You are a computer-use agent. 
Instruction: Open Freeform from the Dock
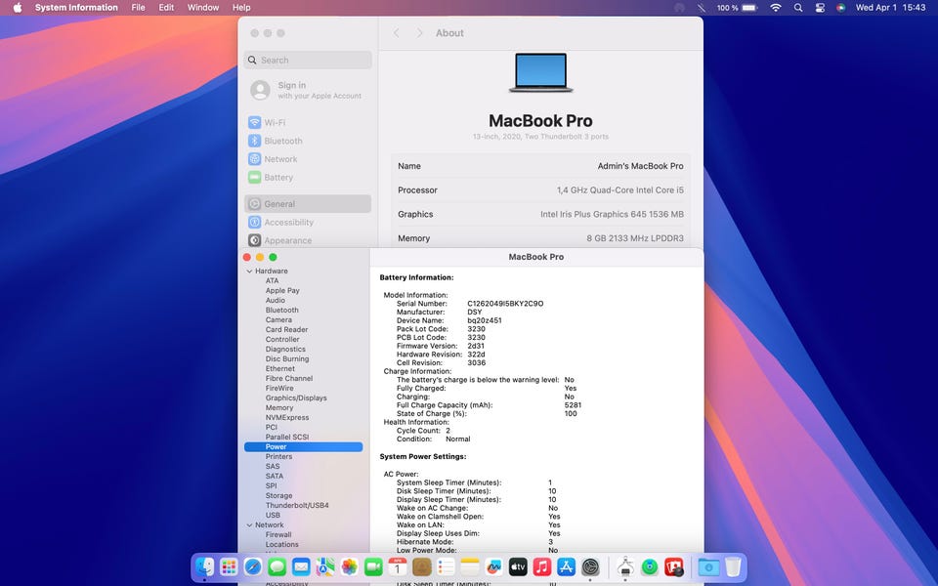tap(493, 566)
